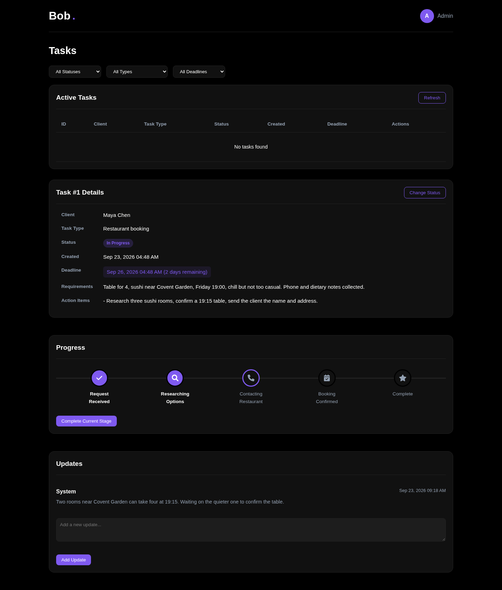
Task: Click the created date Sep 23, 2026 04:48 AM
Action: pyautogui.click(x=131, y=257)
